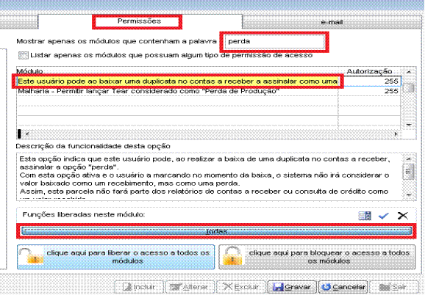Click the description box scroll up arrow
Viewport: 425px width, 295px height.
409,159
